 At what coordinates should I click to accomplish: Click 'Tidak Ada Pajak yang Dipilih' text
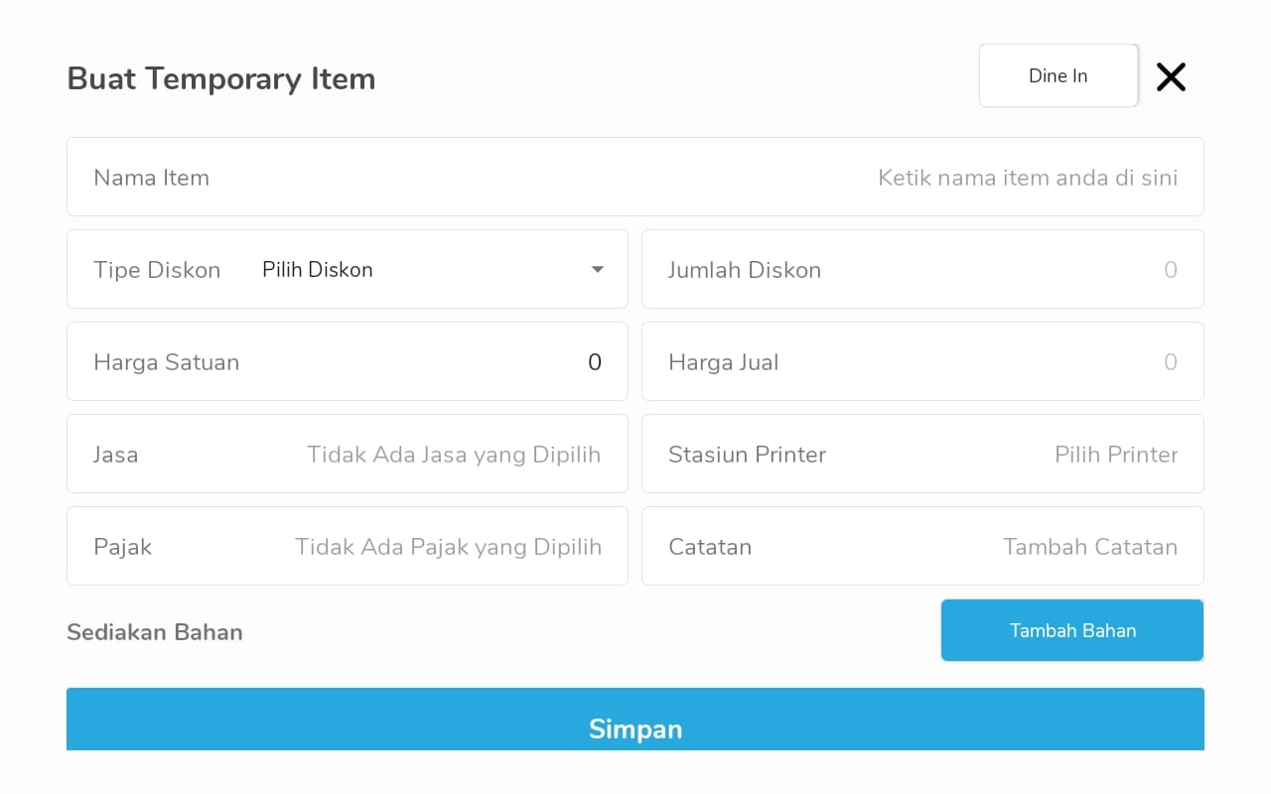tap(448, 547)
